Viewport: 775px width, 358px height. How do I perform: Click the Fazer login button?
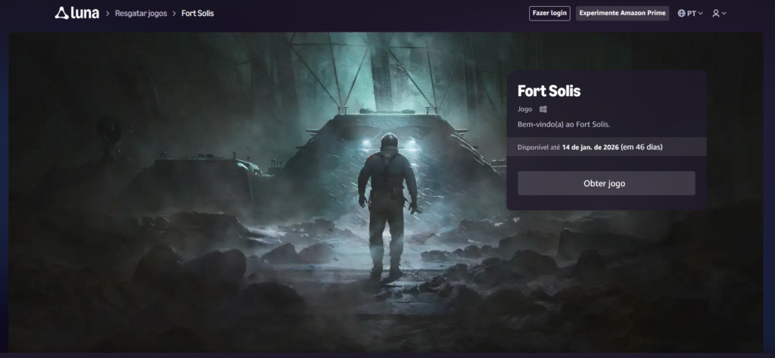[x=549, y=14]
